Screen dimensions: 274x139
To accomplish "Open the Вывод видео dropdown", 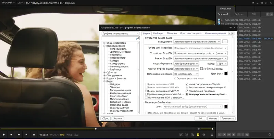I will [197, 41].
